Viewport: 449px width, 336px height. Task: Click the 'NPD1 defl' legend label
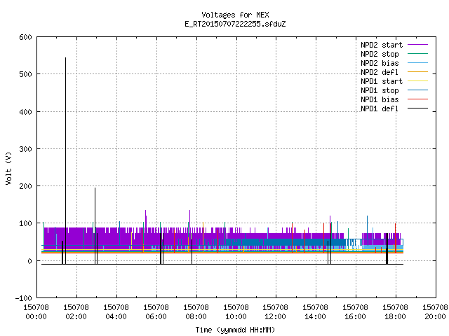point(380,109)
